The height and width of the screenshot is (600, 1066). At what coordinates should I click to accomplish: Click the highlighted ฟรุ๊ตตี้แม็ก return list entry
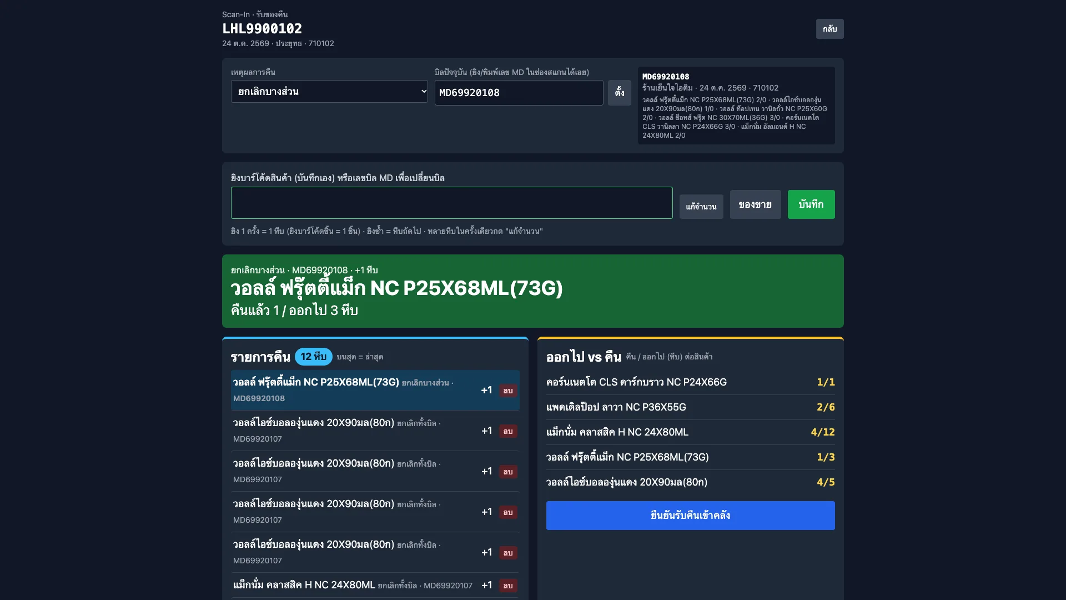click(x=375, y=390)
